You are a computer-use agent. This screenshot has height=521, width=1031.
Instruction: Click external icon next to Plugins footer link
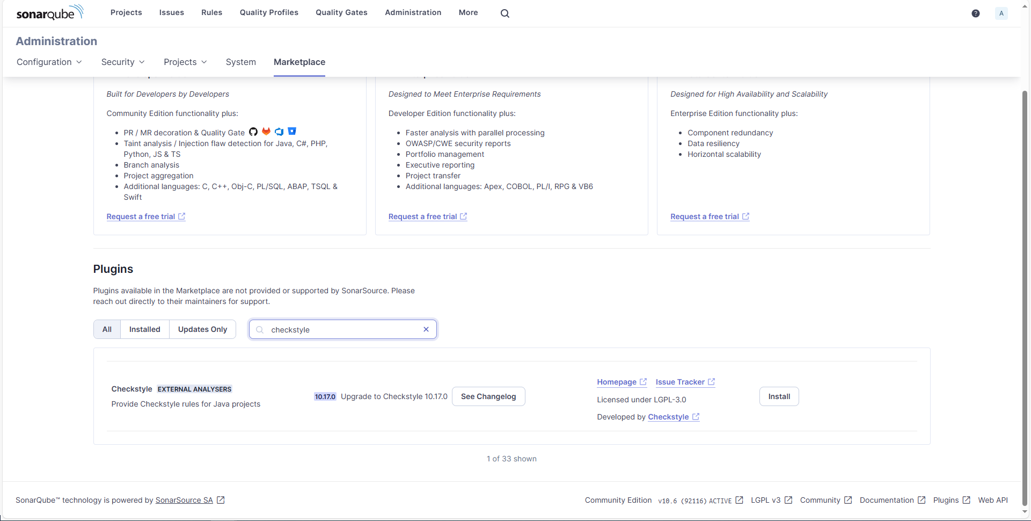[x=967, y=500]
